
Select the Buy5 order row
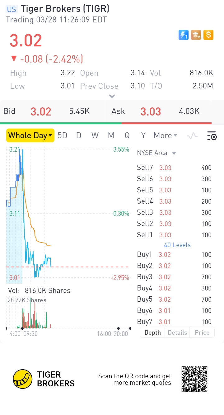tap(174, 299)
